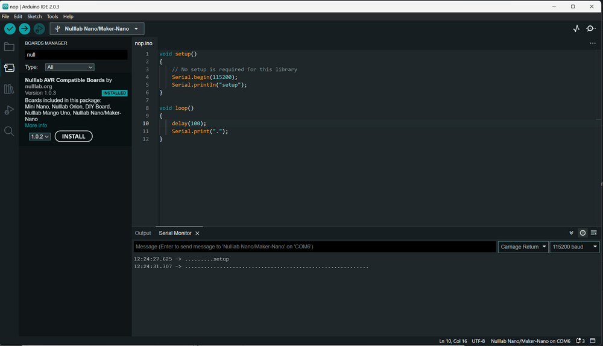
Task: Open the Serial Plotter icon
Action: [x=576, y=28]
